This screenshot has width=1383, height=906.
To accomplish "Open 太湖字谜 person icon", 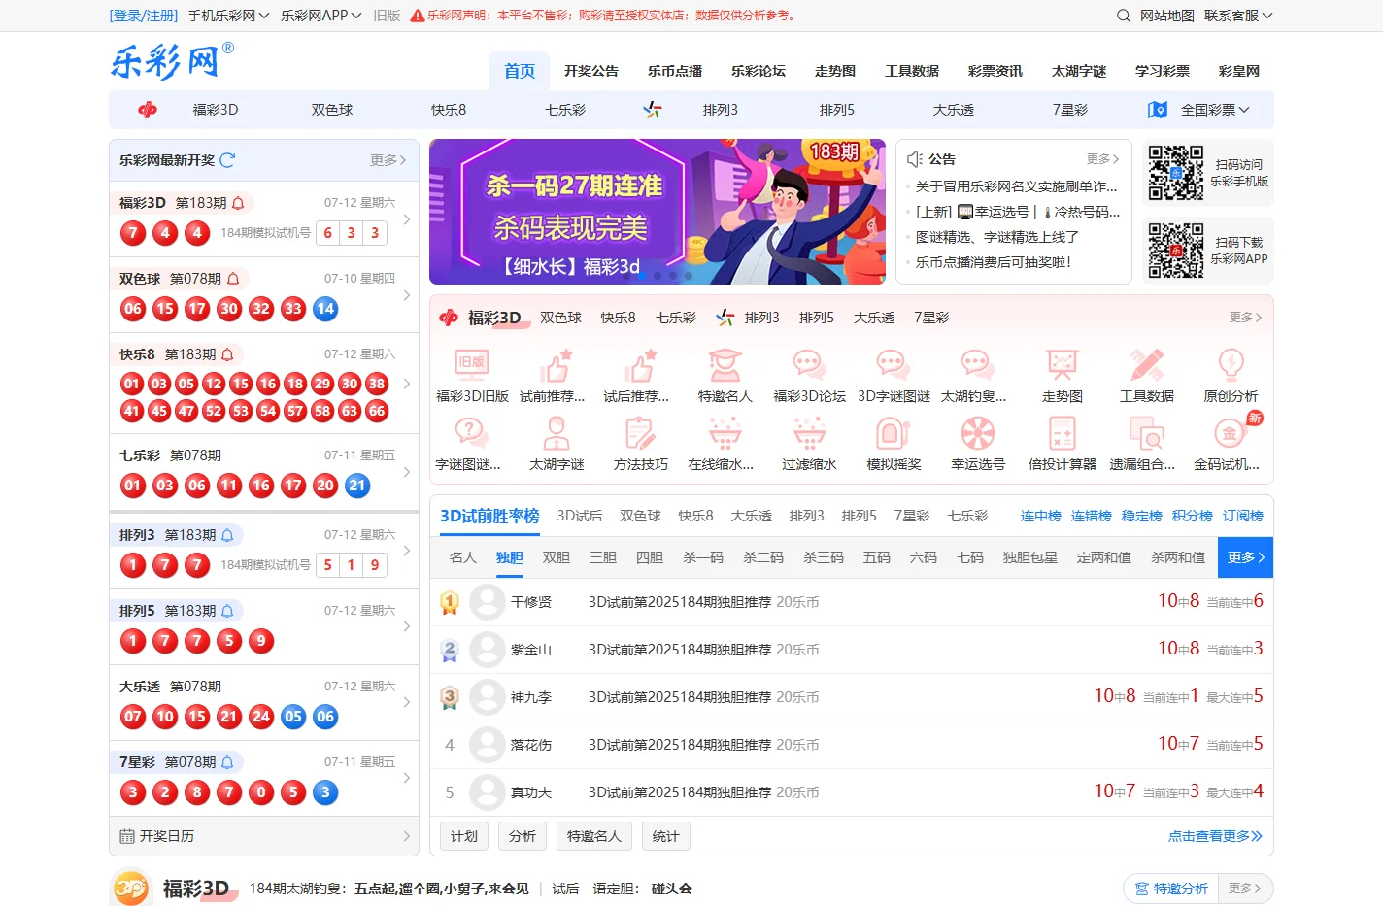I will click(557, 433).
